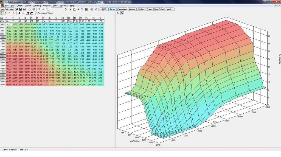The image size is (281, 157).
Task: Open the Options menu
Action: pos(47,5)
